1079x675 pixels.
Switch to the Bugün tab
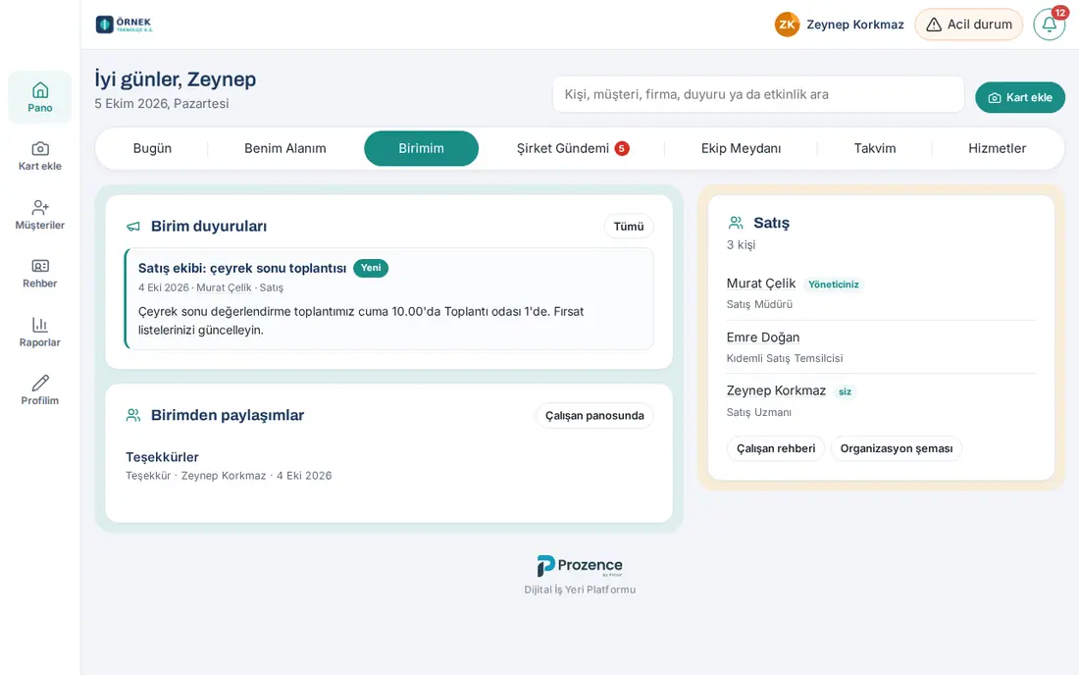point(152,148)
